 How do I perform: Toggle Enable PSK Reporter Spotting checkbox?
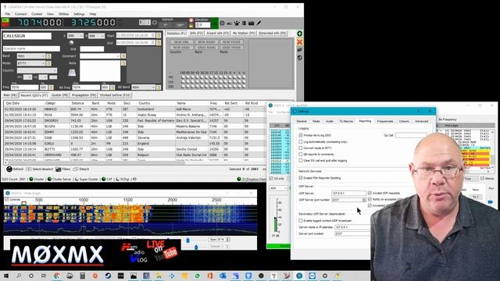pyautogui.click(x=301, y=178)
